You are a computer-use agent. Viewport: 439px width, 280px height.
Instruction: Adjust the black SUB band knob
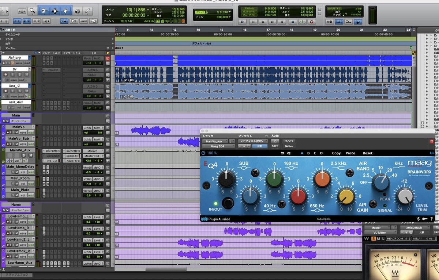point(226,179)
